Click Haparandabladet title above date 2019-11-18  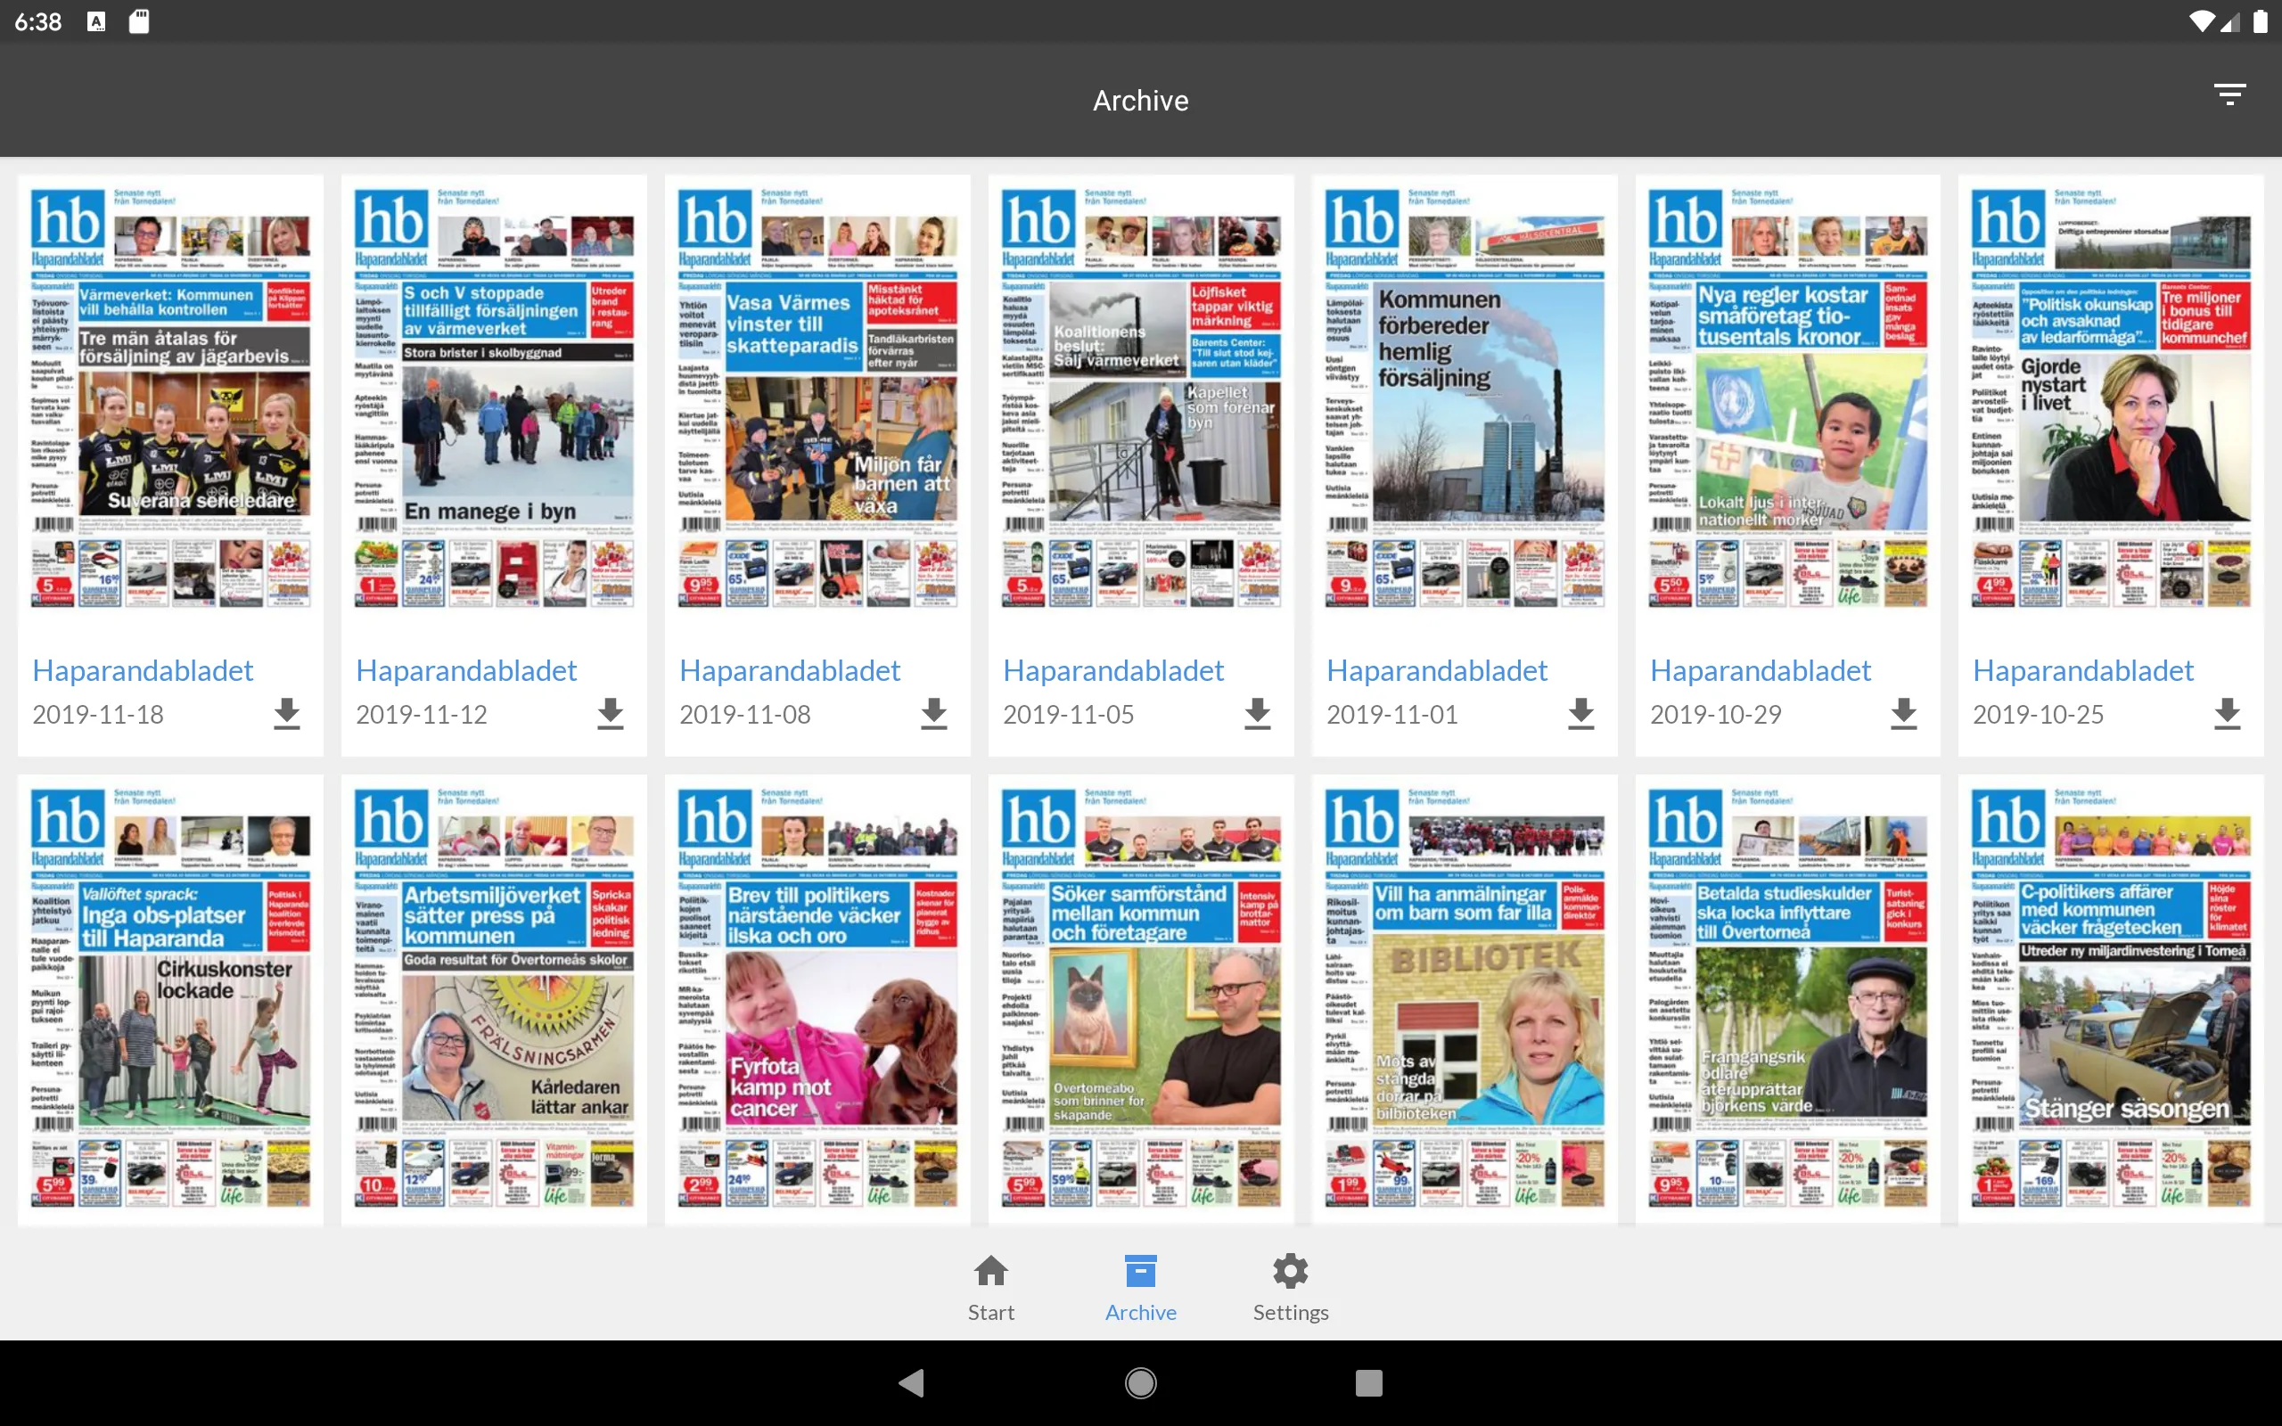click(x=143, y=670)
